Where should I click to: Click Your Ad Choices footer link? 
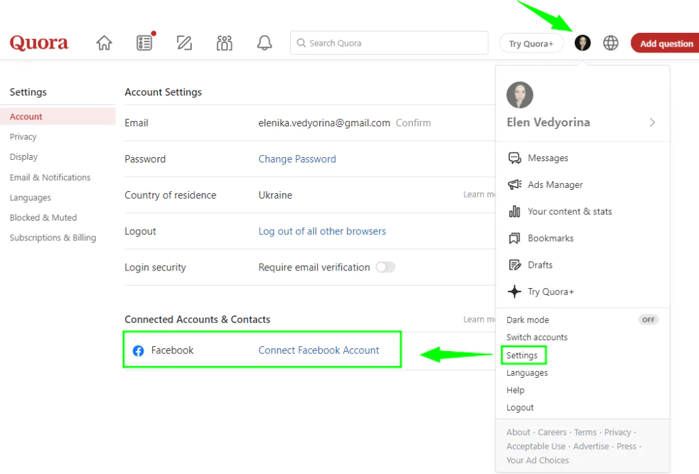click(x=538, y=460)
